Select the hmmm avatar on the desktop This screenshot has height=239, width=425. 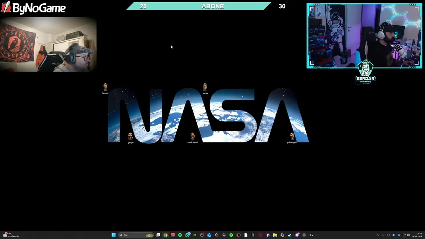pos(105,89)
